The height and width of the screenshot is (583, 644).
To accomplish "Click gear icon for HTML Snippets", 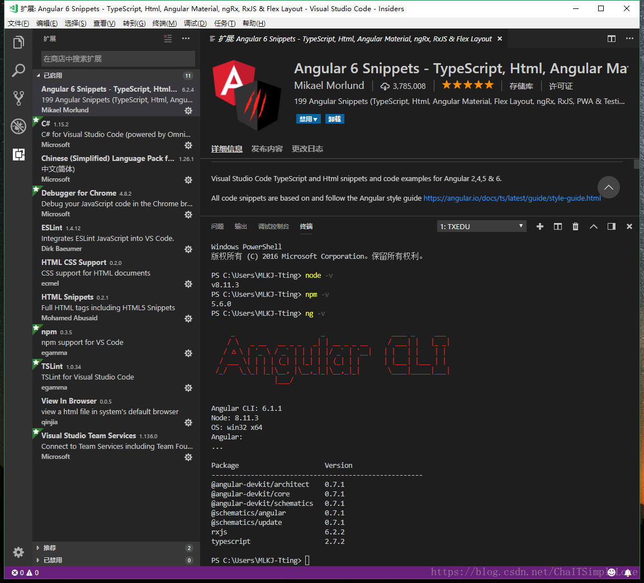I will [188, 319].
